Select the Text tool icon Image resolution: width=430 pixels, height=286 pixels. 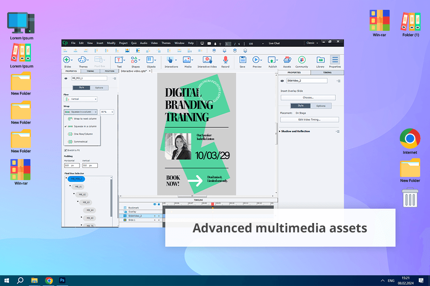119,60
